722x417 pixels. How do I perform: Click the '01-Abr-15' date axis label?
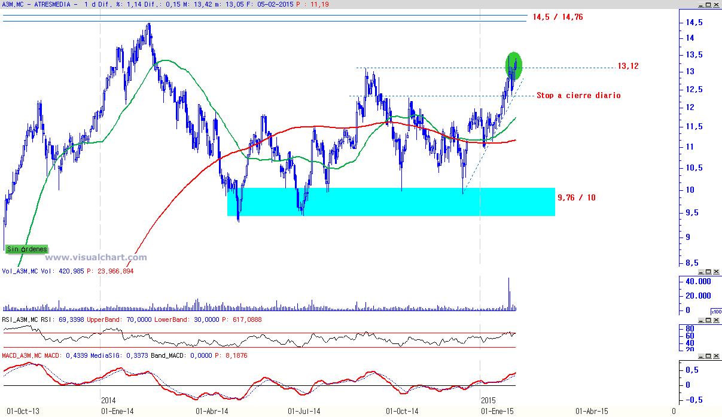click(x=592, y=412)
